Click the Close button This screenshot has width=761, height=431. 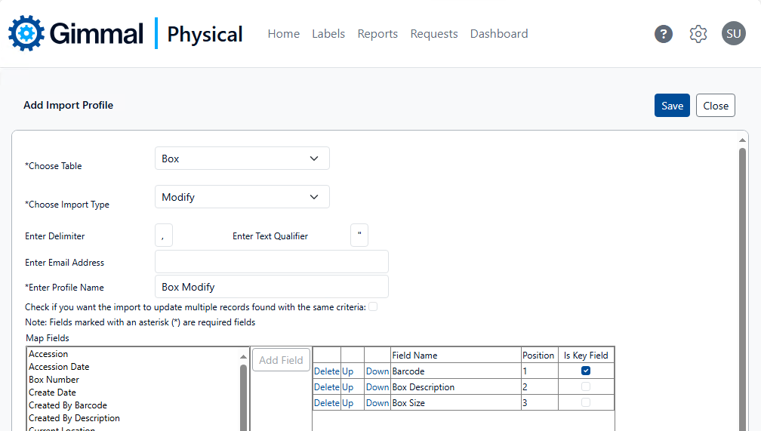(716, 106)
